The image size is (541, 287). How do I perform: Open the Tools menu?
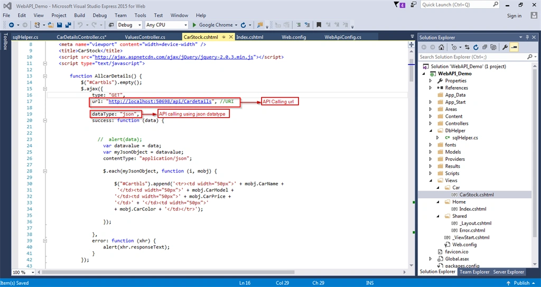click(x=140, y=15)
